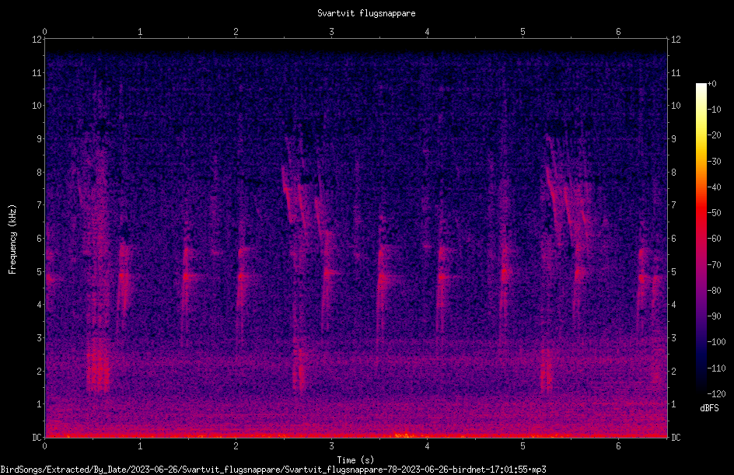
Task: Click the "-10" value on the color scale
Action: click(715, 110)
